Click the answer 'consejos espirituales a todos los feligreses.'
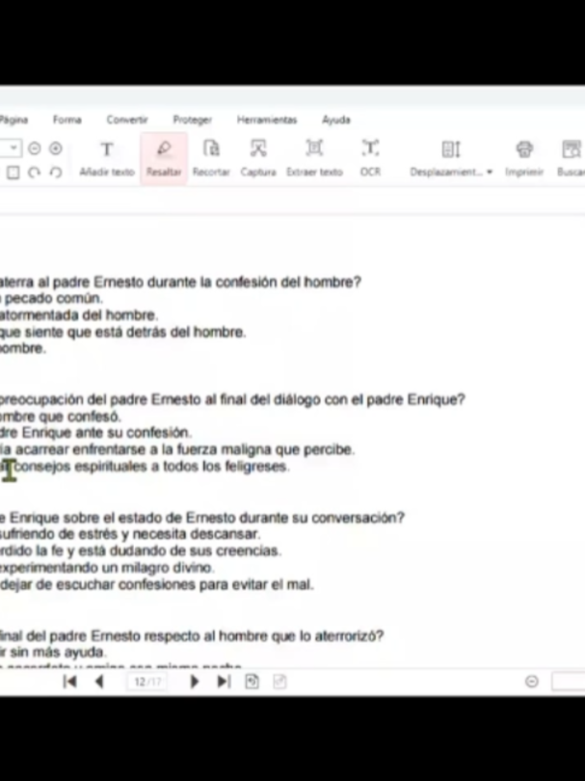Image resolution: width=585 pixels, height=781 pixels. tap(151, 467)
